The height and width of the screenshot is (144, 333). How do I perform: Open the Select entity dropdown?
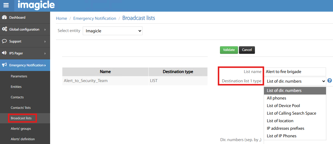tap(112, 31)
